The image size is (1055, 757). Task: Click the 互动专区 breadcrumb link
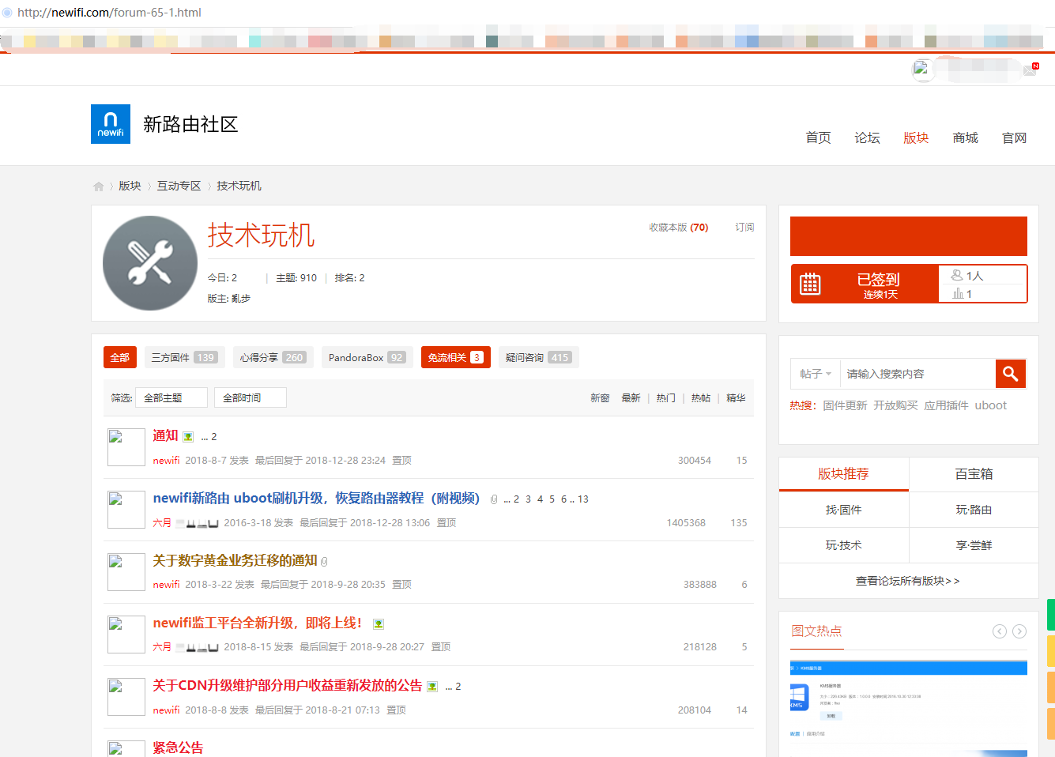(x=179, y=186)
